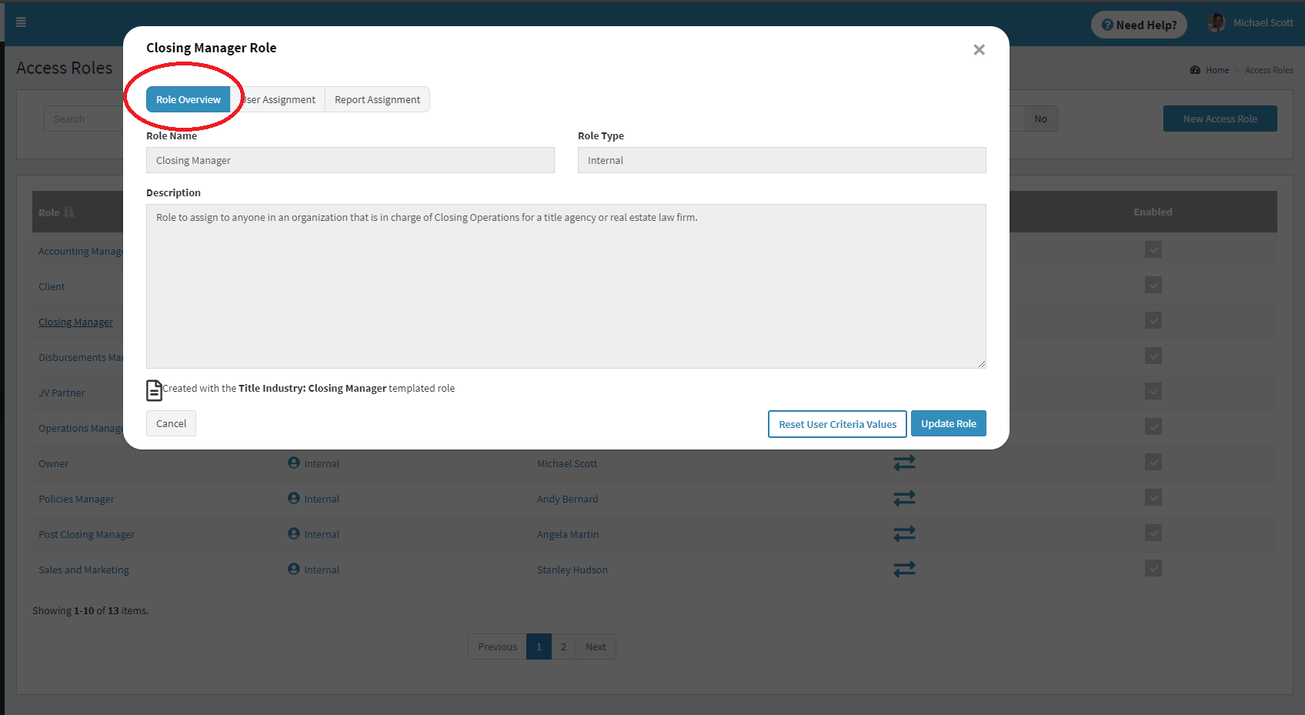Click the swap arrows icon on the Owner row
Screen dimensions: 1305x715
pyautogui.click(x=904, y=463)
